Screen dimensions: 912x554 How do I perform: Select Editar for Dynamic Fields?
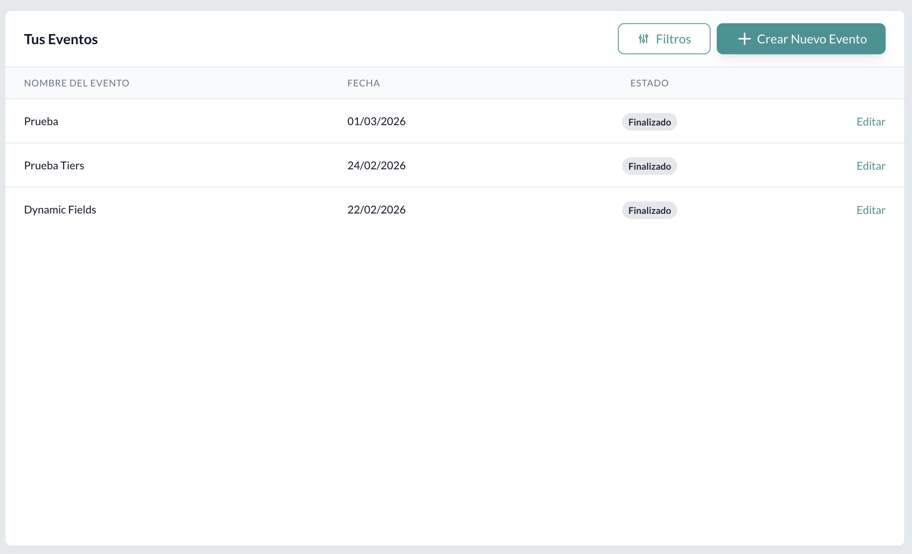pos(871,210)
